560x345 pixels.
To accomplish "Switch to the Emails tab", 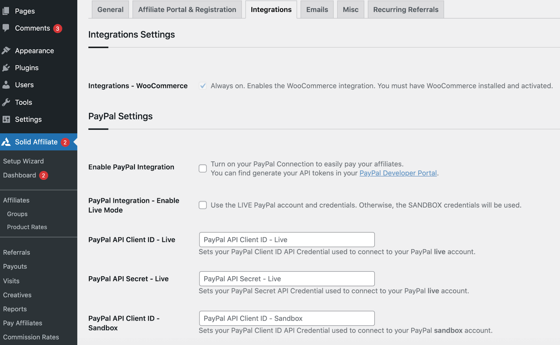I will click(317, 9).
